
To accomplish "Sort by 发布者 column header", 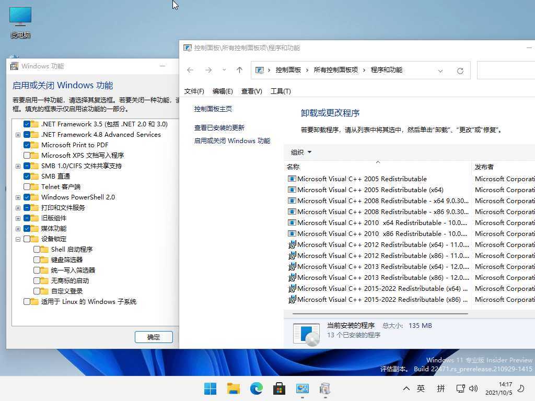I will pyautogui.click(x=503, y=167).
